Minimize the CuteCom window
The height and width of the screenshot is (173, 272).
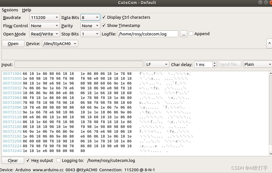click(260, 3)
